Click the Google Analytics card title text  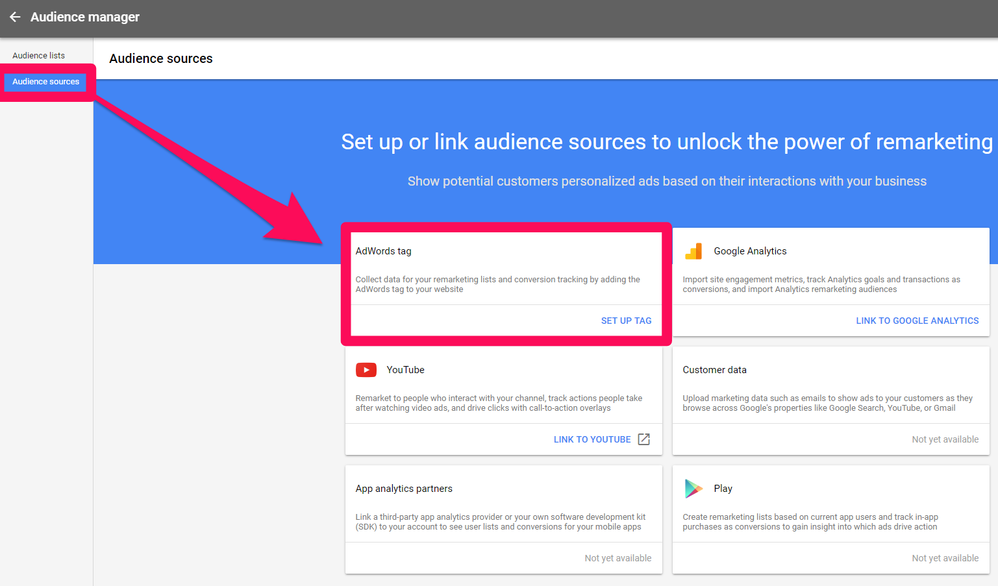(x=750, y=251)
